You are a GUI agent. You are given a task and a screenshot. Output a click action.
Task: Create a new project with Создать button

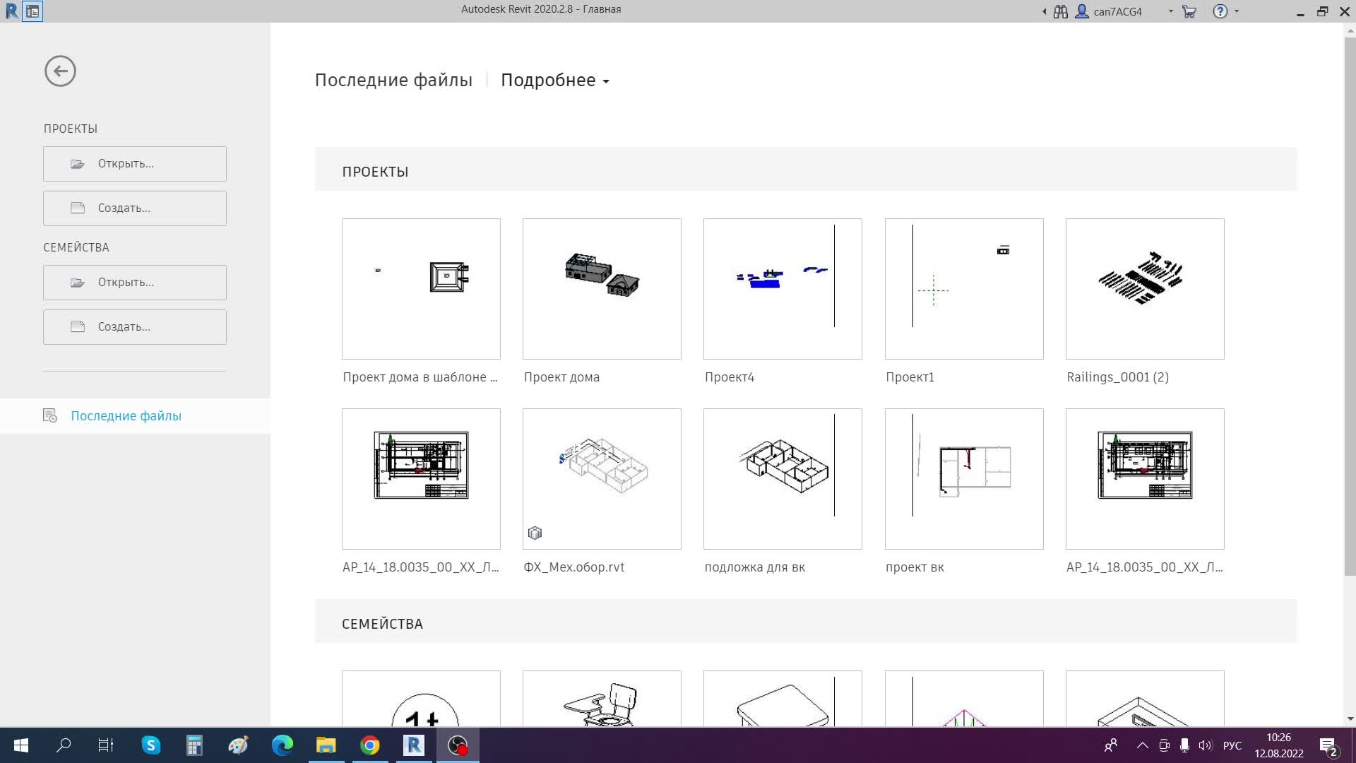(135, 208)
